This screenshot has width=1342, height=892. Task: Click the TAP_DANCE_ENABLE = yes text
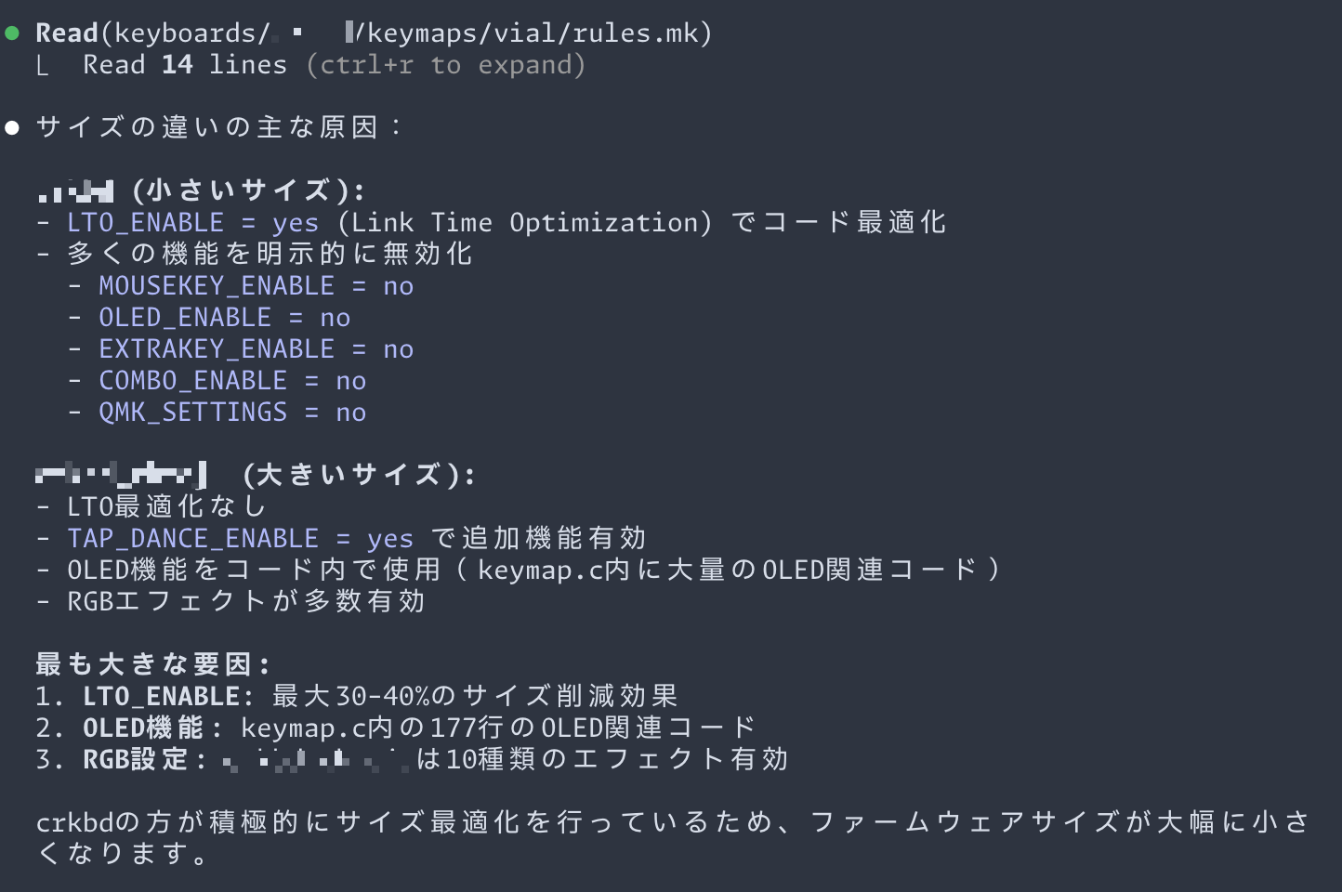coord(241,539)
